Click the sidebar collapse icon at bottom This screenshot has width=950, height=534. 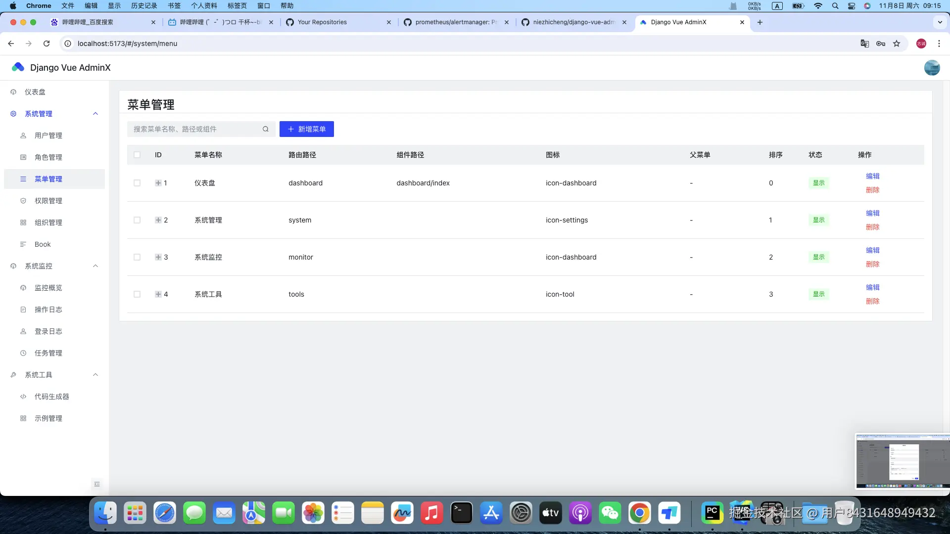97,484
